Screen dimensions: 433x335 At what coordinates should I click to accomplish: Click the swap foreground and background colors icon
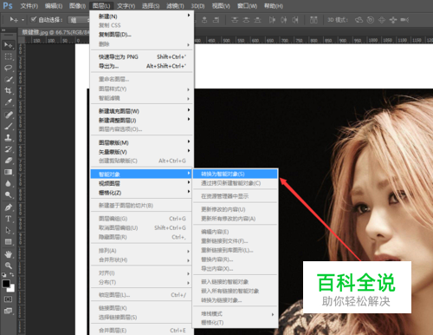(12, 274)
